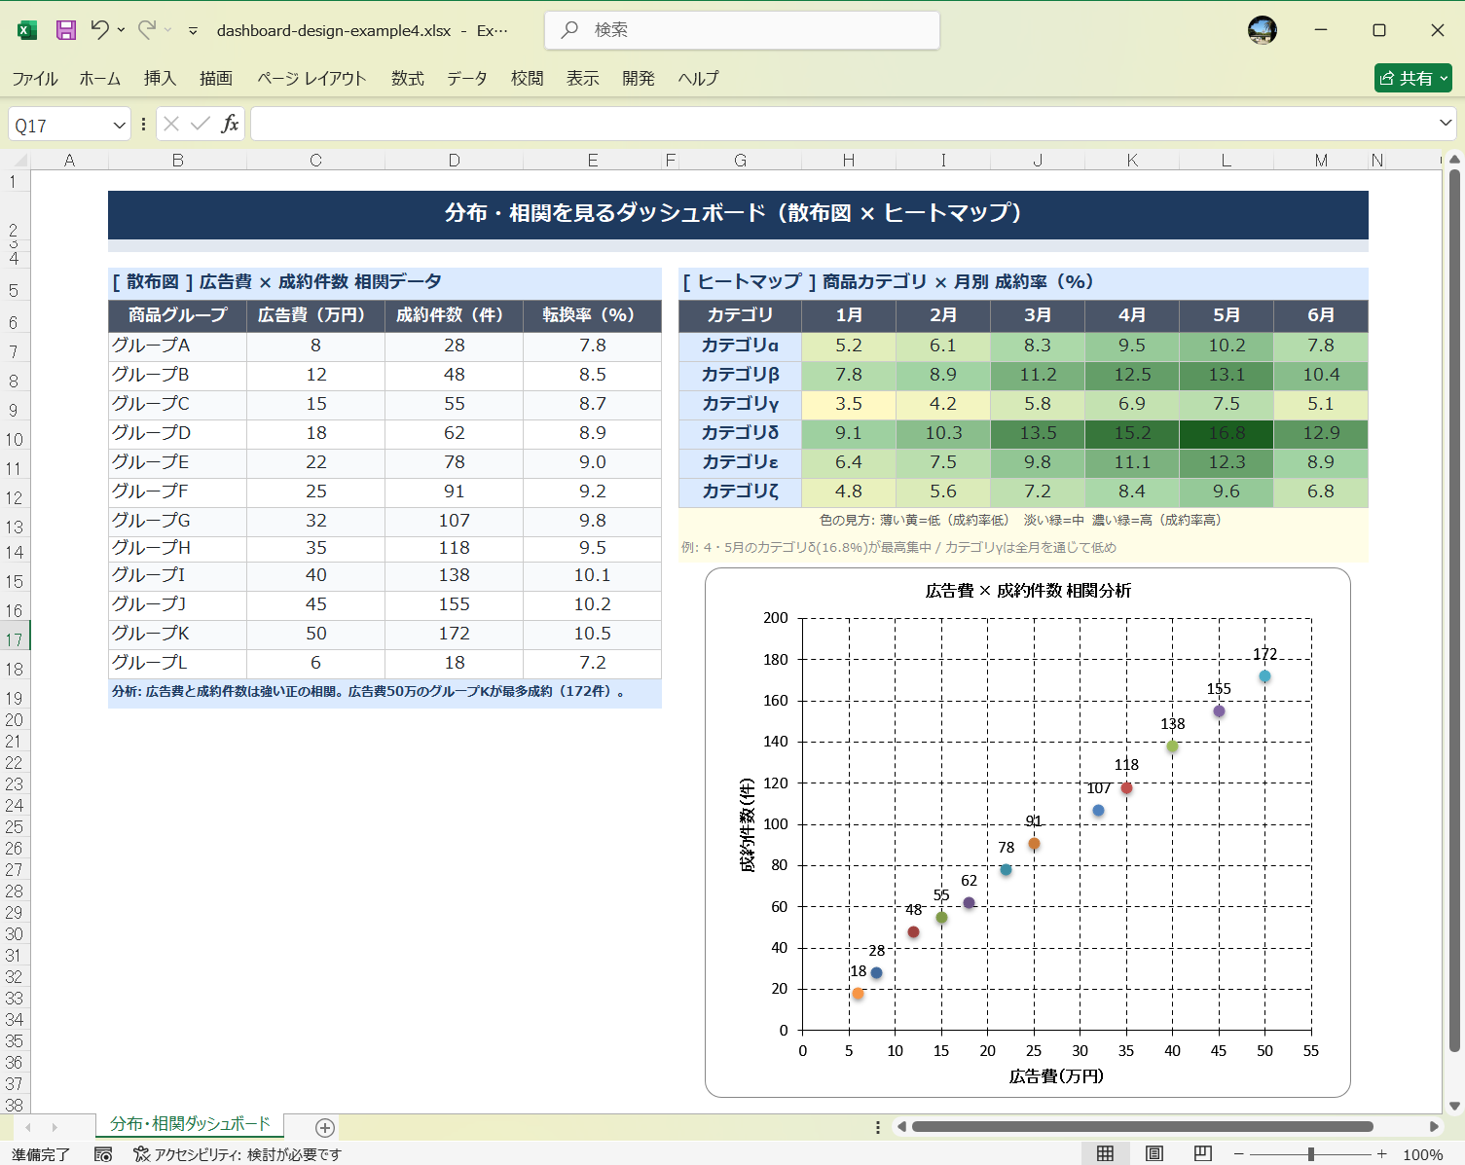Click the Insert Function fx icon

(230, 124)
